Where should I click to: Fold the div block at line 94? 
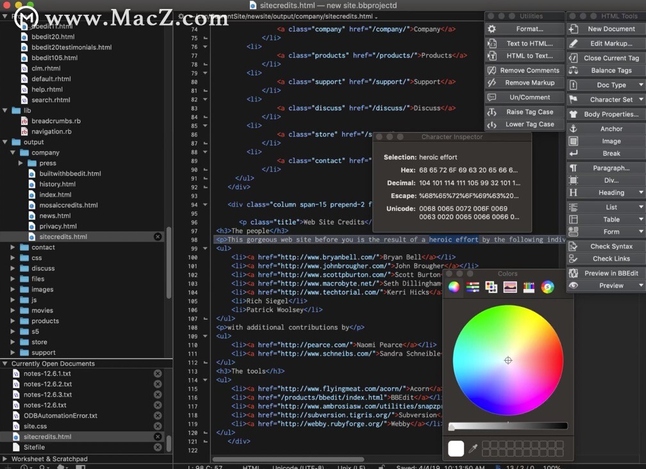tap(205, 204)
